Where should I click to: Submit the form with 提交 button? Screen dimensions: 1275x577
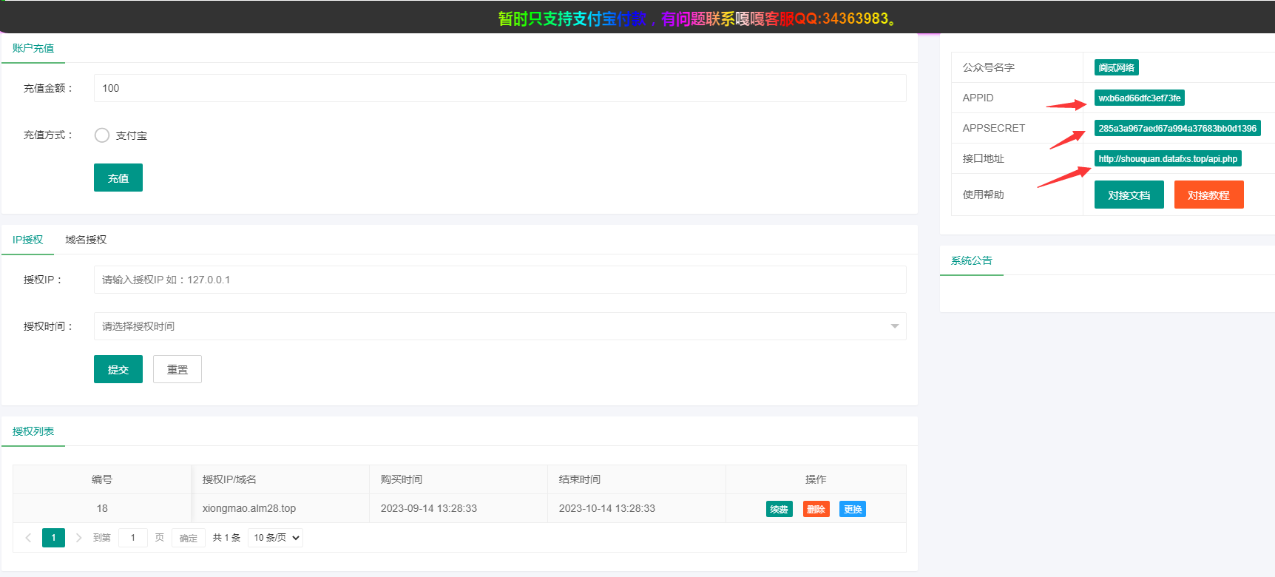pos(118,369)
